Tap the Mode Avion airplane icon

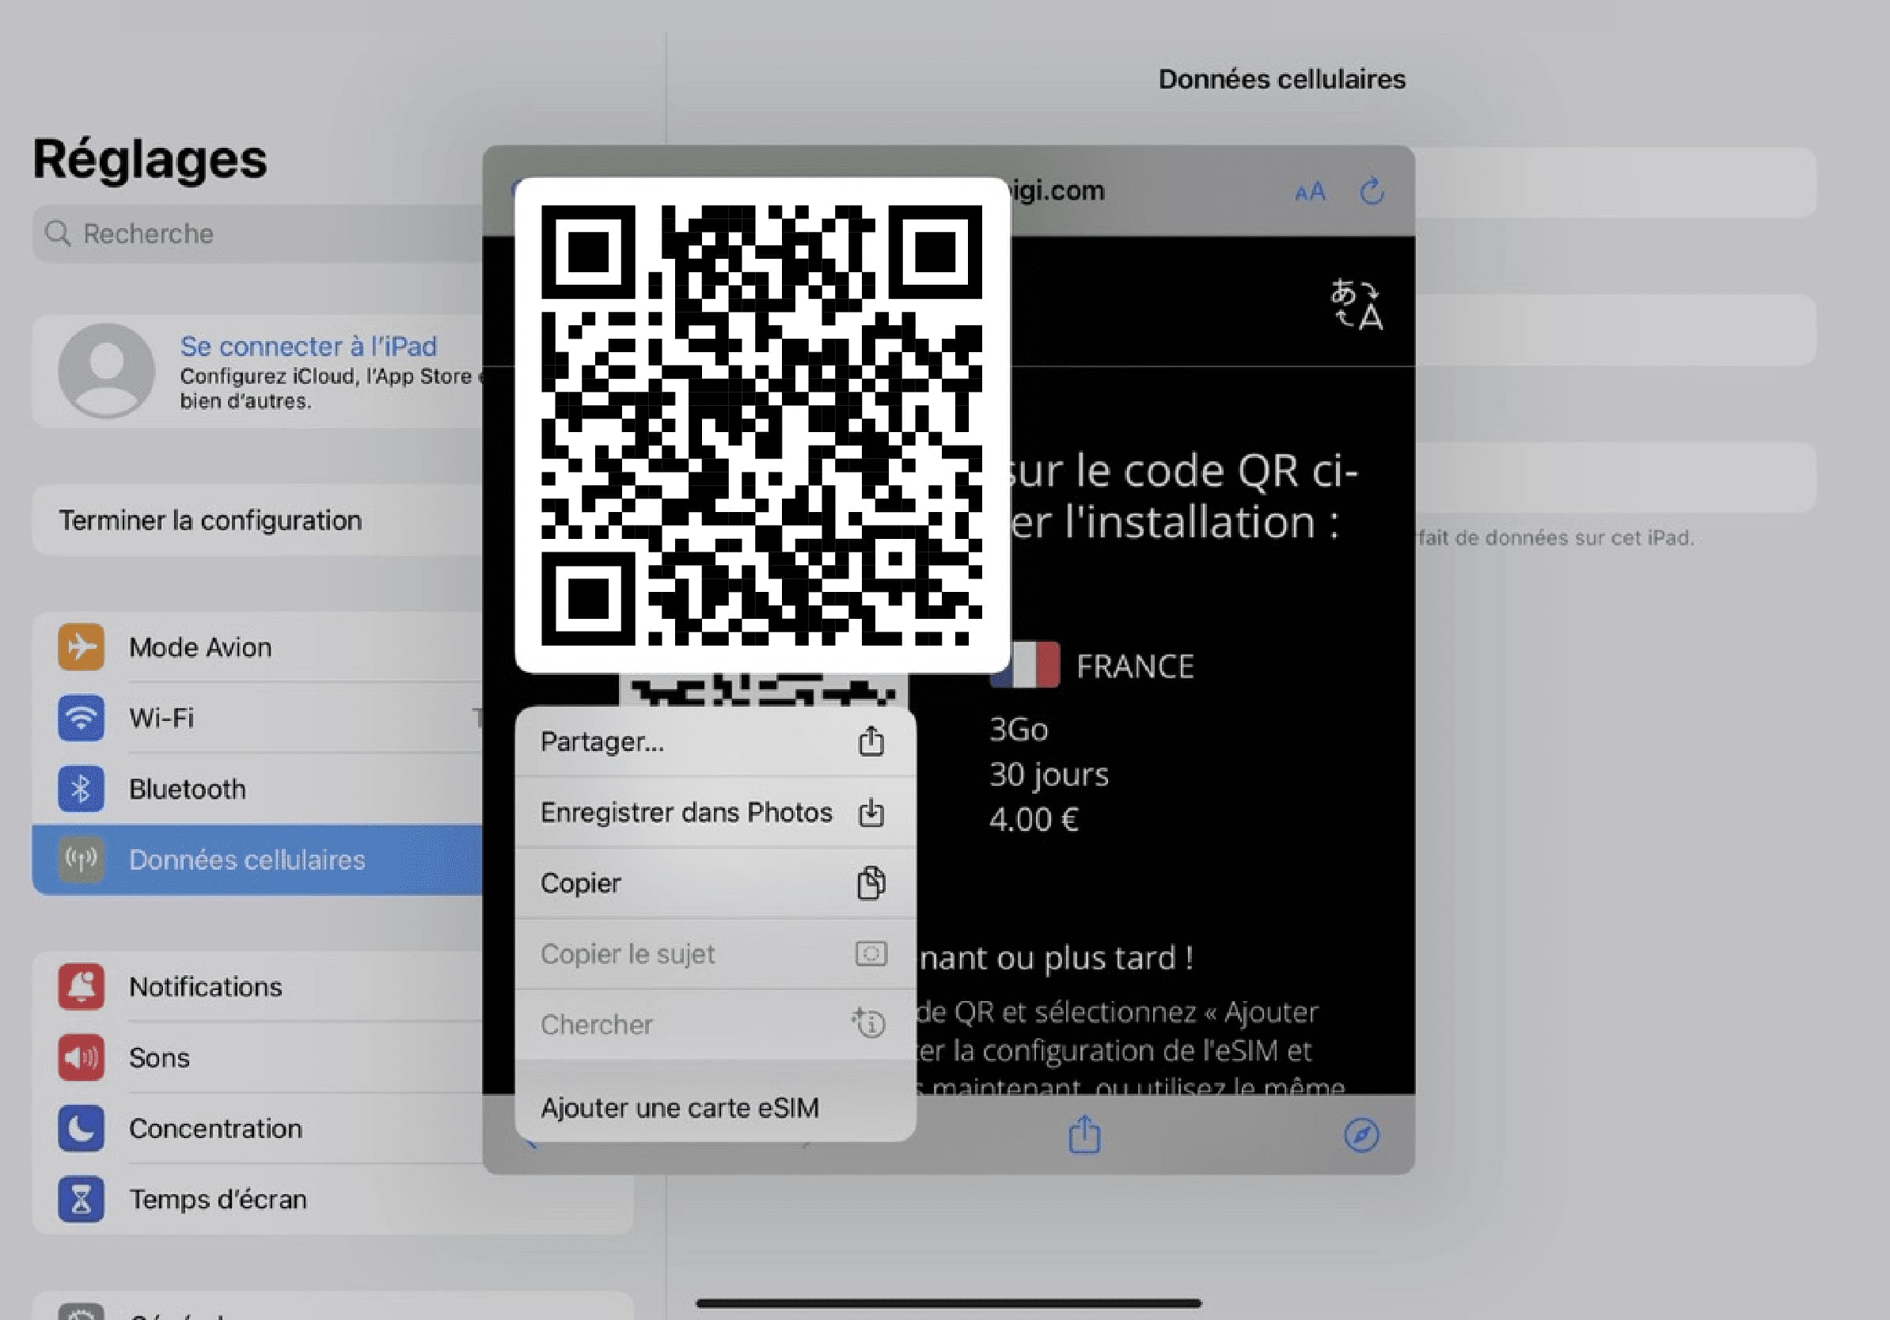pos(81,647)
